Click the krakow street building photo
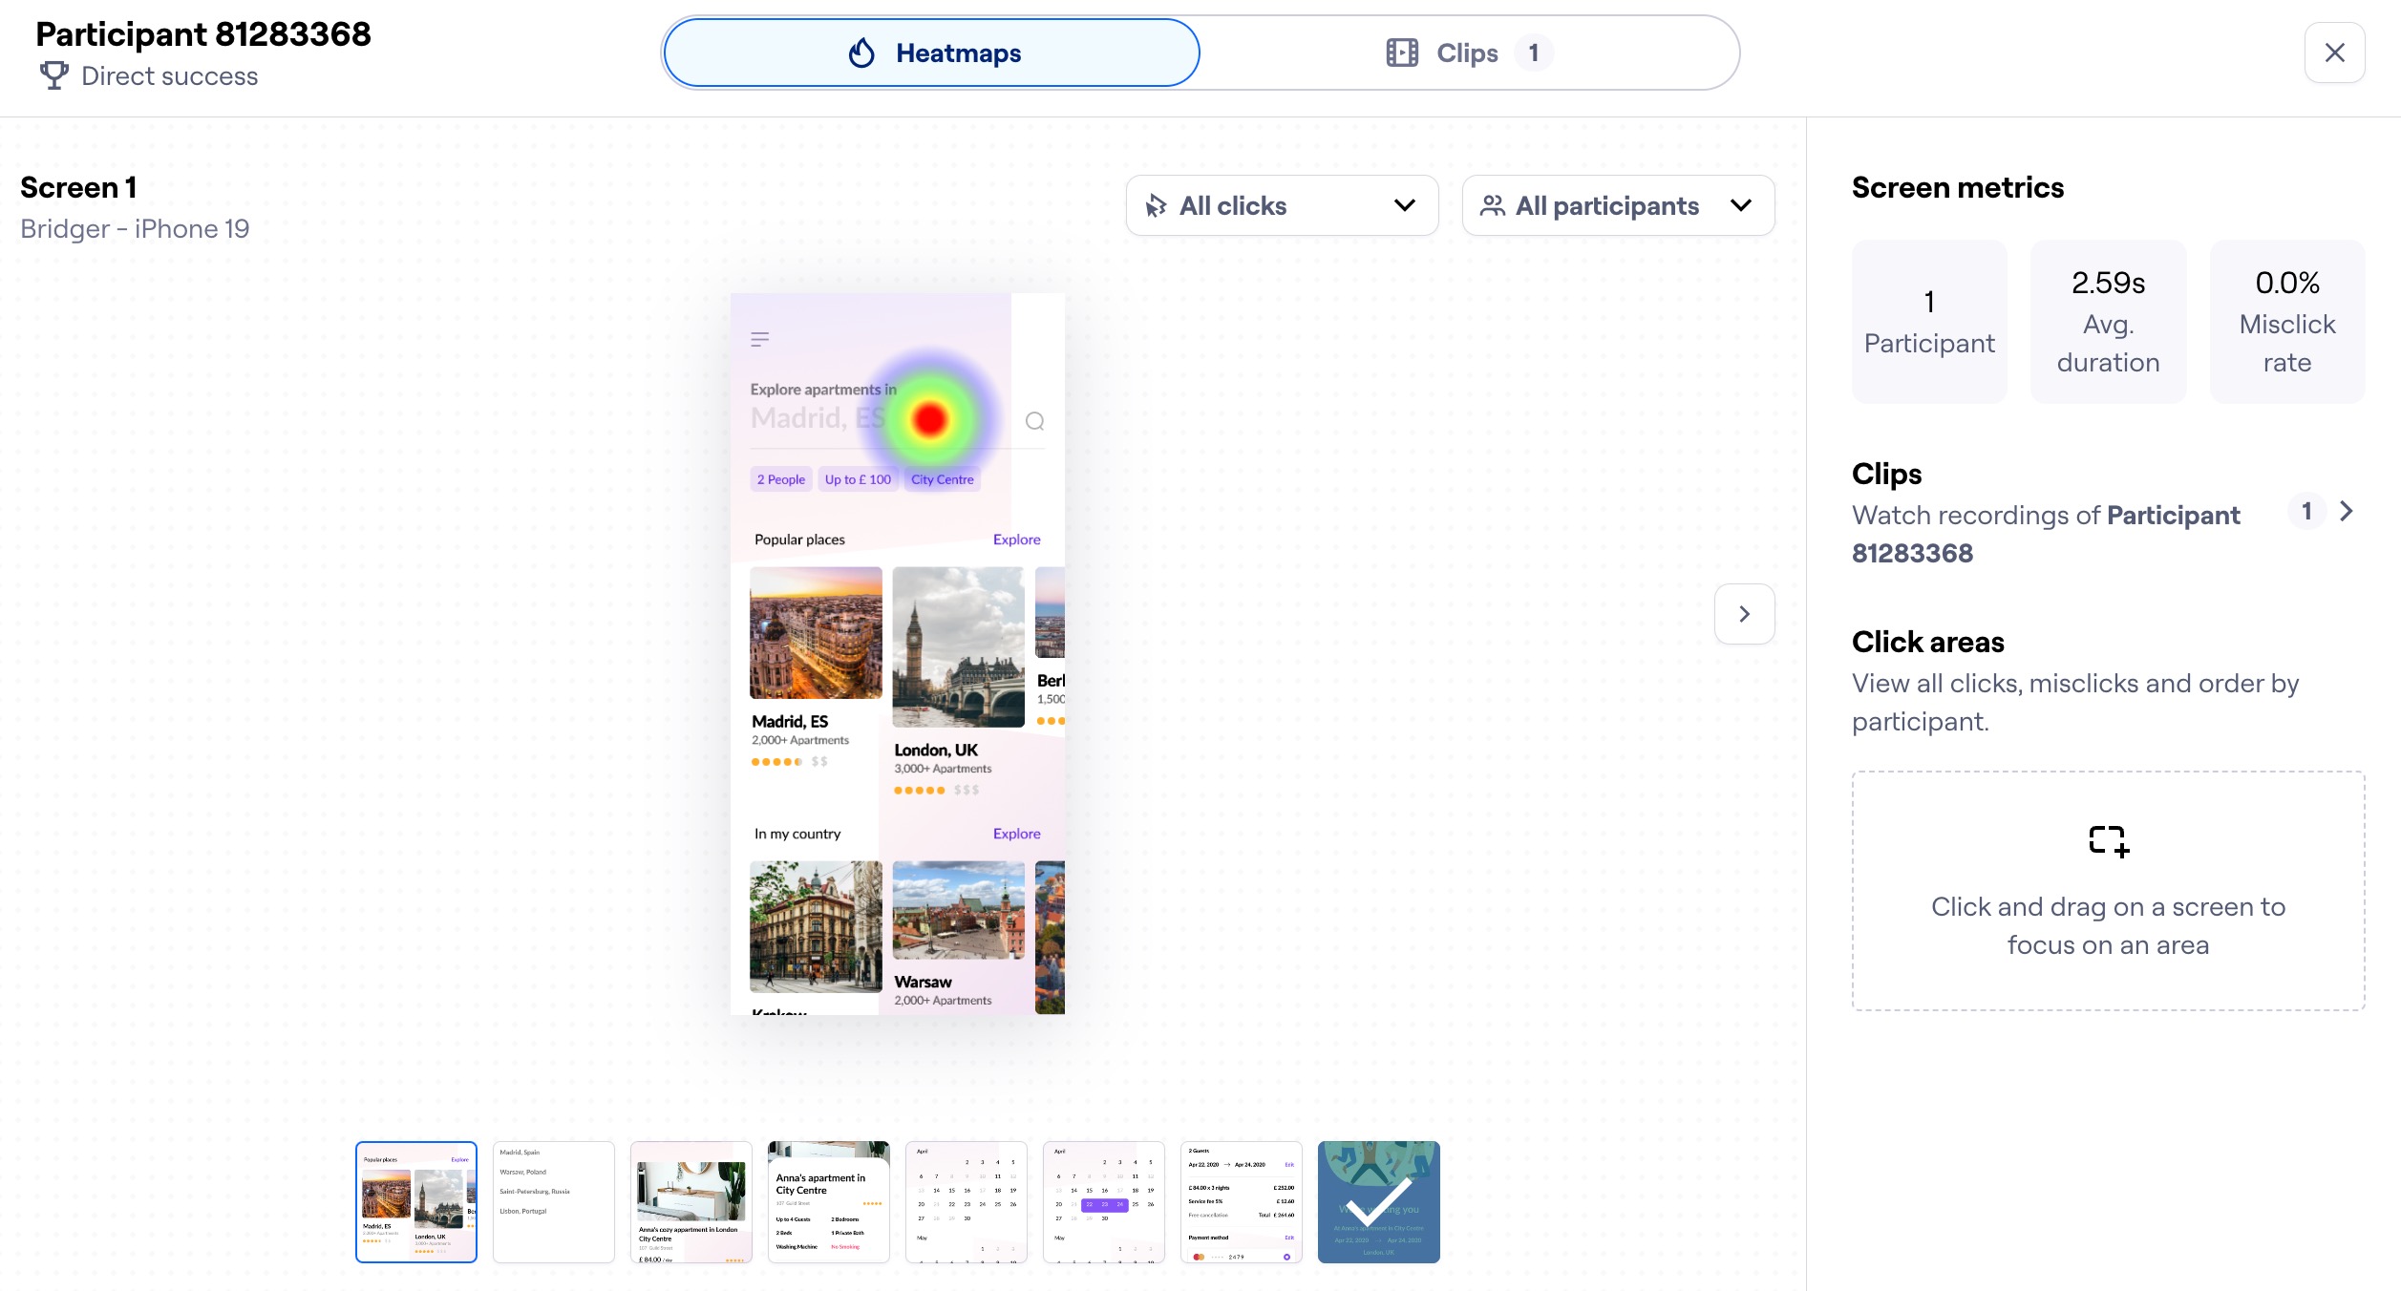This screenshot has height=1291, width=2401. click(x=816, y=926)
